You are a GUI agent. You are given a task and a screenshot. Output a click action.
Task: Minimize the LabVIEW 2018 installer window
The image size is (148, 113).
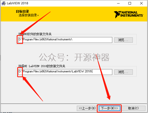118,3
